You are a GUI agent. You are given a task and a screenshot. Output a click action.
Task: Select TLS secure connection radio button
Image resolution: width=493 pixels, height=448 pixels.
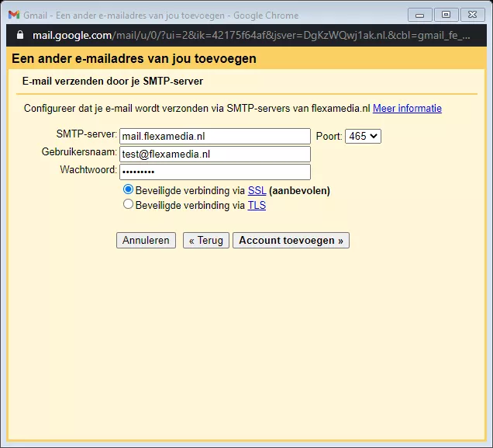[128, 204]
